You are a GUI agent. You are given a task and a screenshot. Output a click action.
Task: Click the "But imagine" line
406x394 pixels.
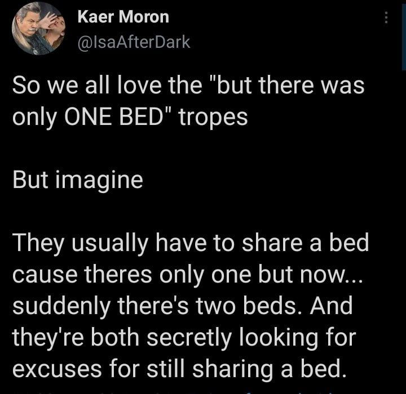point(78,180)
